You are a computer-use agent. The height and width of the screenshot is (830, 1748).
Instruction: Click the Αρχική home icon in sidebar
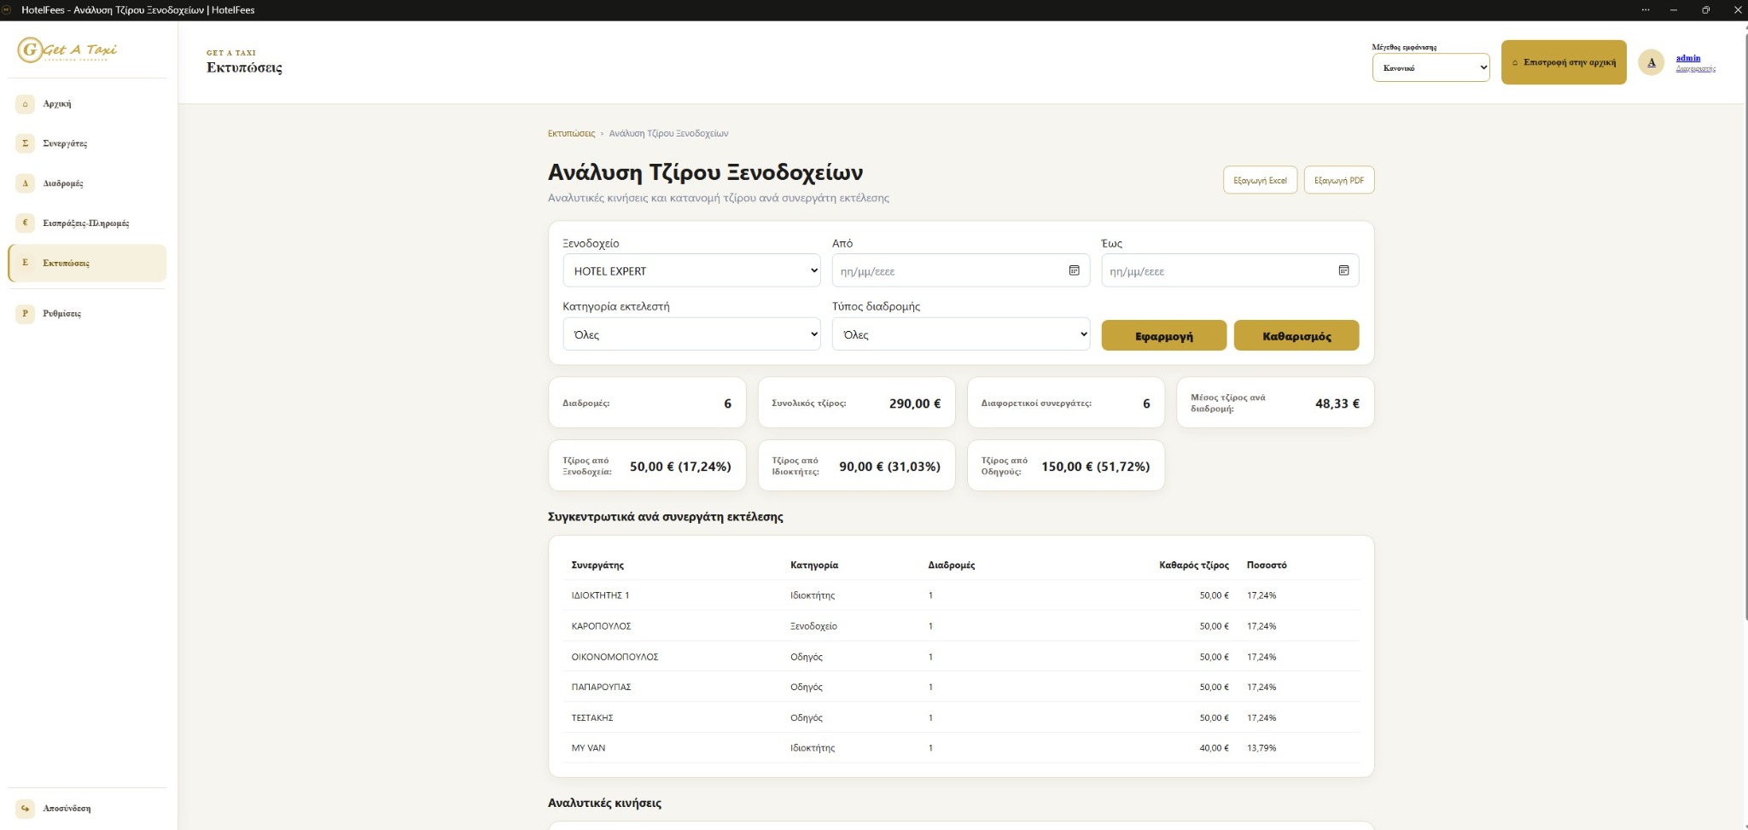25,104
